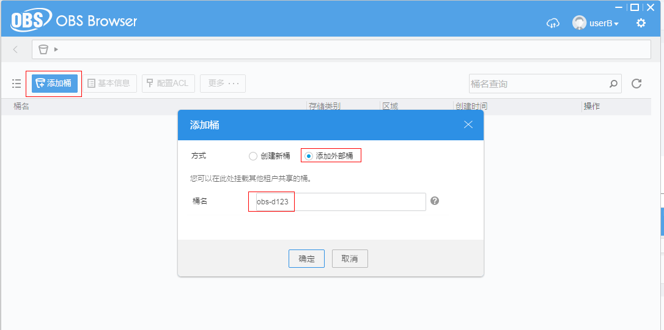
Task: Click the help question mark beside bucket name
Action: coord(435,201)
